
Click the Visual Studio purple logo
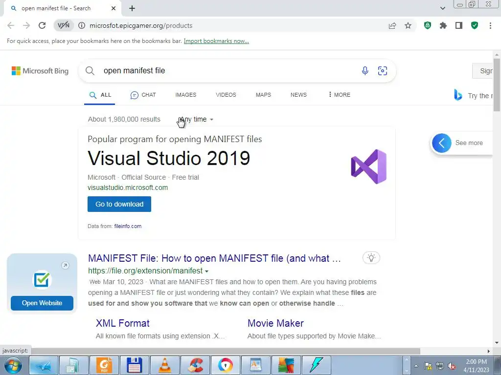click(x=369, y=167)
